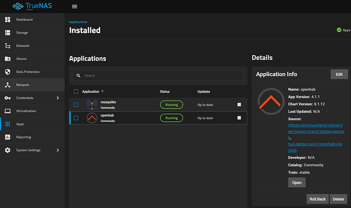Click the mosquitto app icon
The image size is (351, 208).
coord(92,104)
